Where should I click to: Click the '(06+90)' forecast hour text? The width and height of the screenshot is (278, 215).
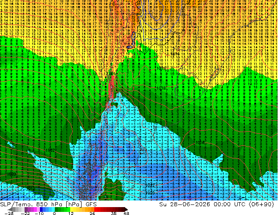(x=261, y=204)
